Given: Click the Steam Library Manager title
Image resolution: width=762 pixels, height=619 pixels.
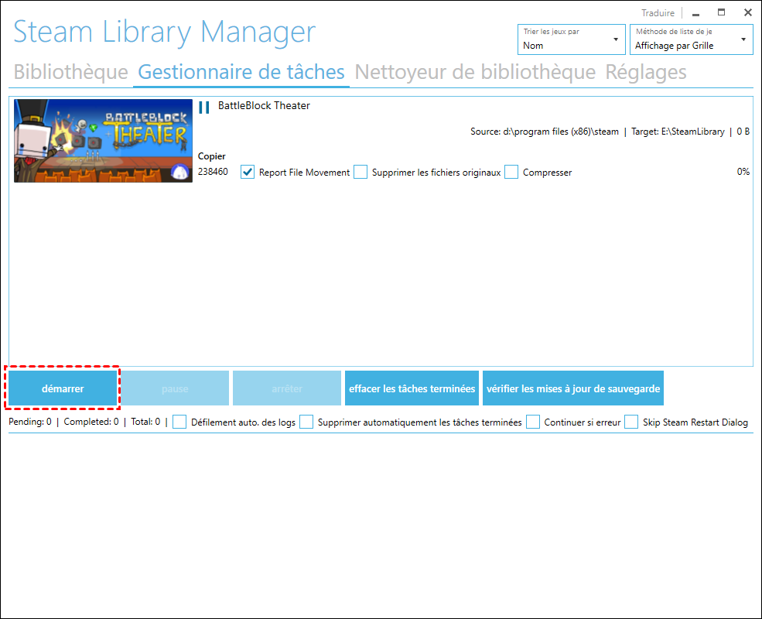Looking at the screenshot, I should 164,32.
